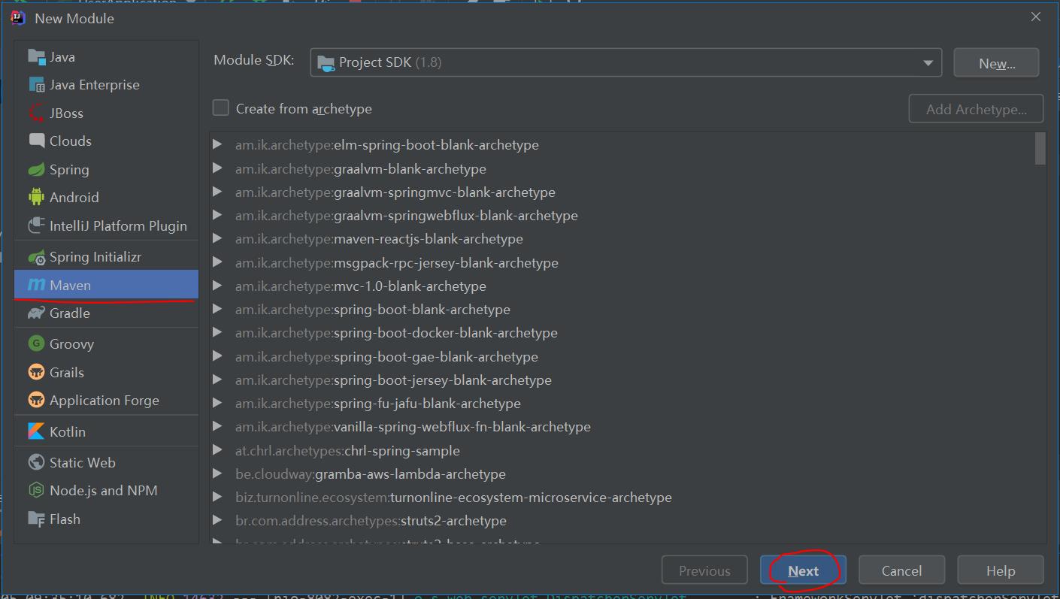Screen dimensions: 1060x599
Task: Select turnonline-ecosystem-microservice-archetype row text
Action: pyautogui.click(x=453, y=498)
